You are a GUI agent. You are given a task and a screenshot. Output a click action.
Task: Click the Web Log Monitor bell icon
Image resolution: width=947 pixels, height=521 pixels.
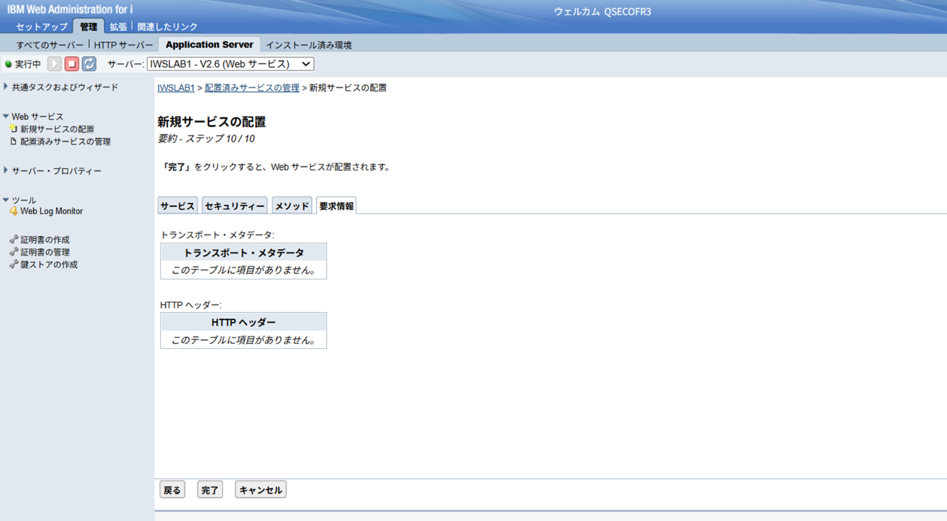[14, 211]
